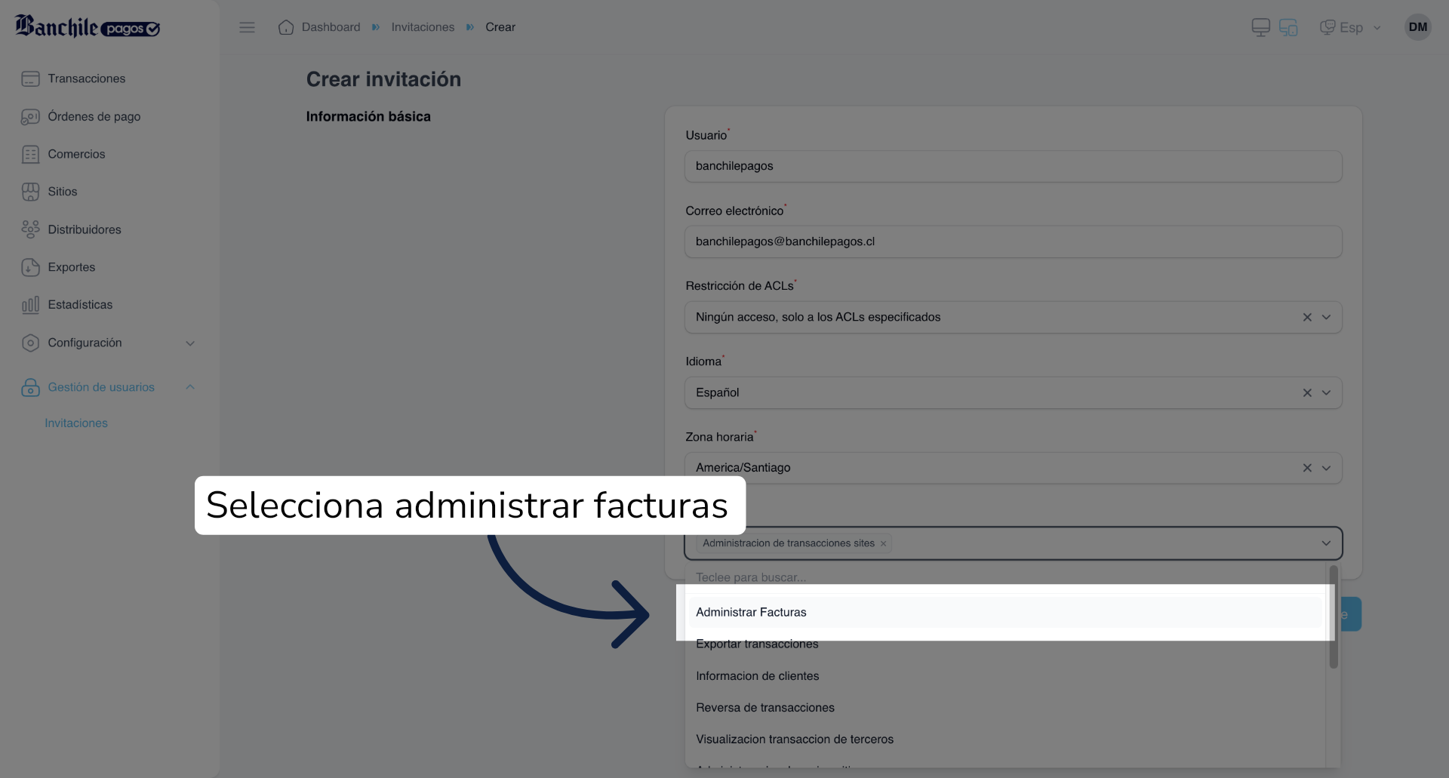Click the Gestión de usuarios lock icon
Image resolution: width=1449 pixels, height=778 pixels.
coord(30,387)
